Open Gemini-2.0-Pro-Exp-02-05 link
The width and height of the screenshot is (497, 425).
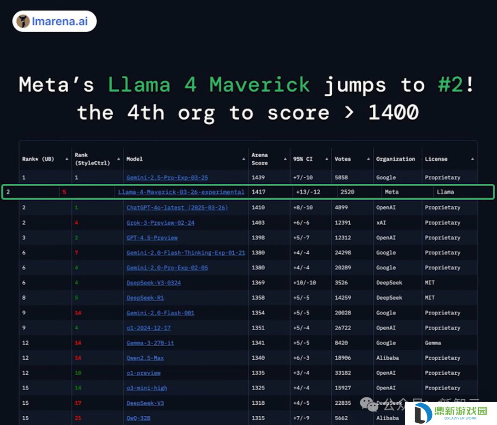[167, 268]
